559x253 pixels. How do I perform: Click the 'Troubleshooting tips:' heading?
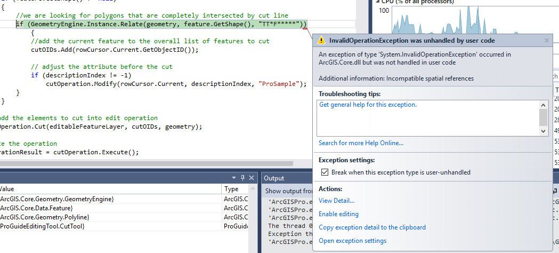350,94
